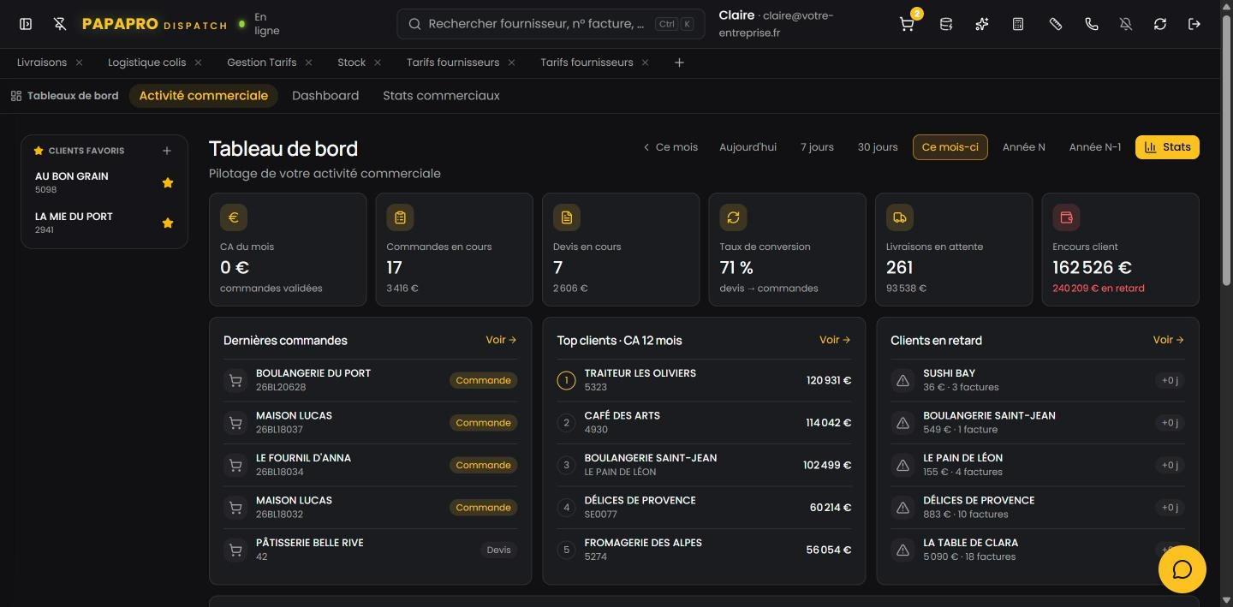The width and height of the screenshot is (1233, 607).
Task: Click the sparkles AI icon
Action: point(982,24)
